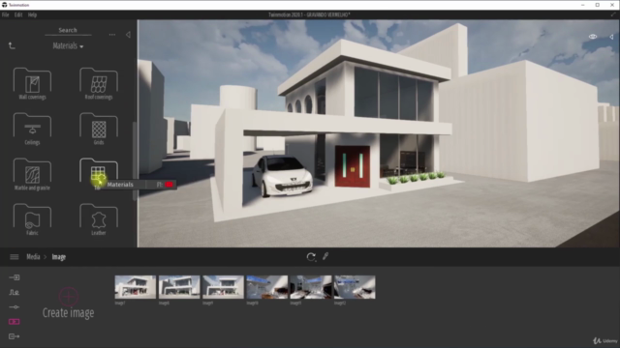Select Image in the breadcrumb
This screenshot has height=348, width=620.
58,257
